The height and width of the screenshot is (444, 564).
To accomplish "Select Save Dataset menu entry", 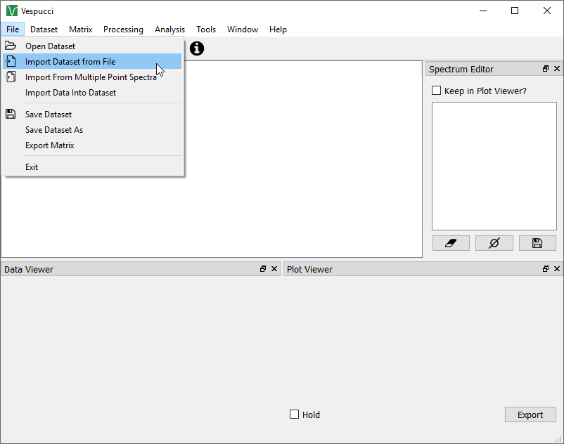I will [92, 115].
